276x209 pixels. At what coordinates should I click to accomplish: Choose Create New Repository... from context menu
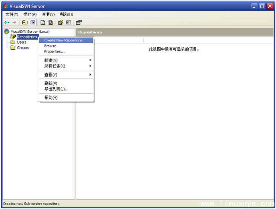[x=66, y=40]
